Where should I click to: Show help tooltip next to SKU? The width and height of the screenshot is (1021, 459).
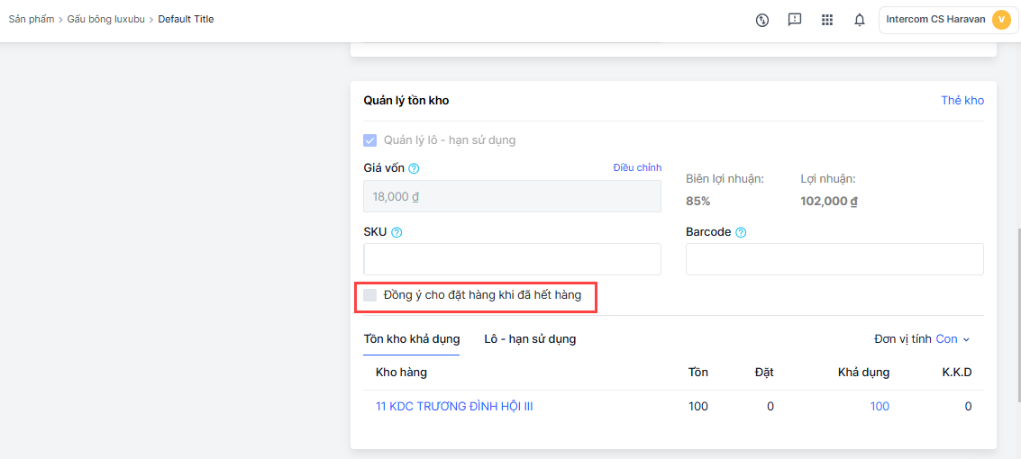tap(397, 232)
